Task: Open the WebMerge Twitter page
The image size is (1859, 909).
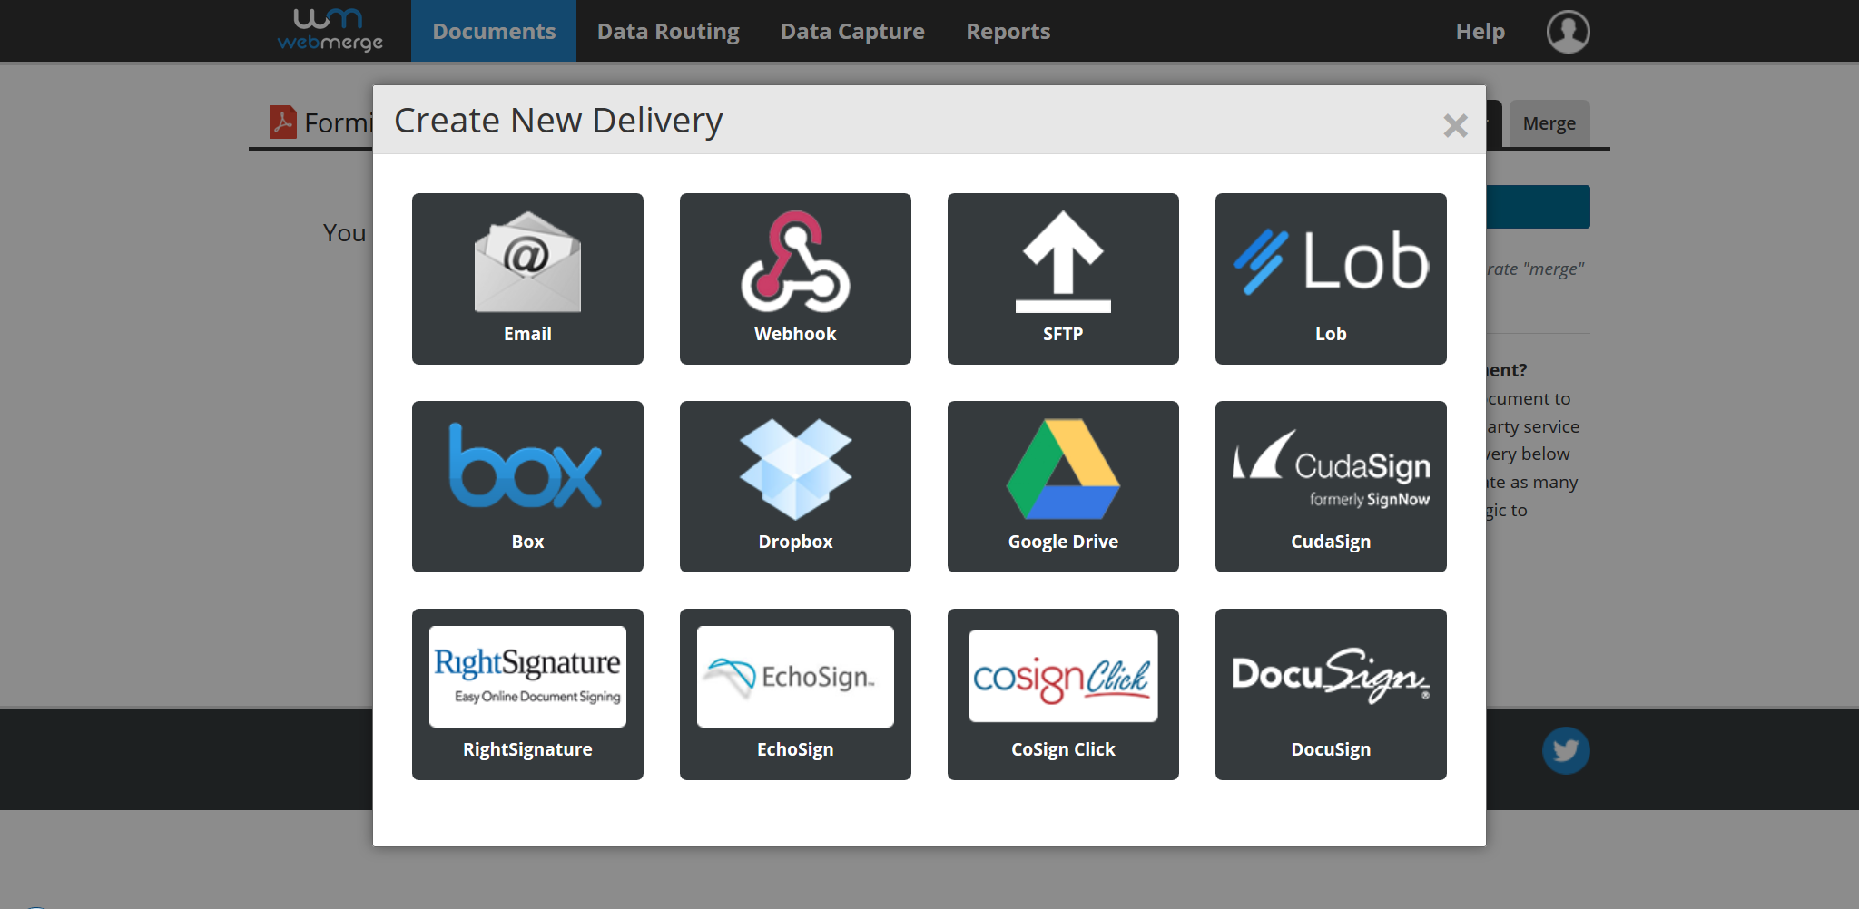Action: pos(1566,750)
